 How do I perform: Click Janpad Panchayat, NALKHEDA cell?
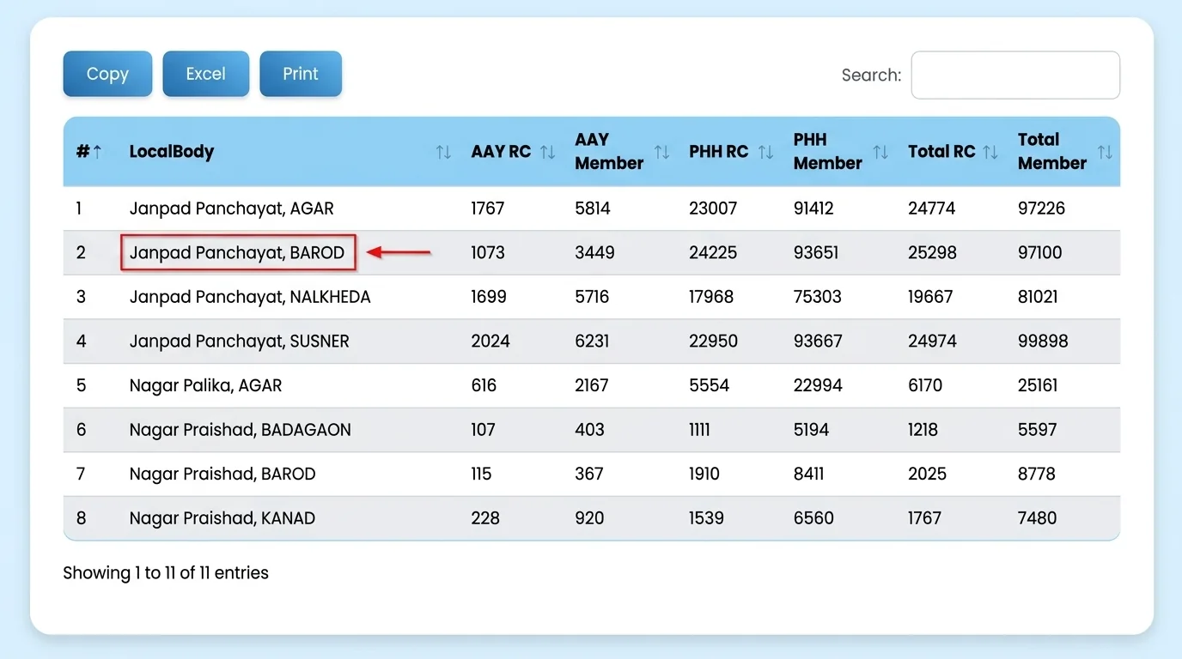pos(250,297)
